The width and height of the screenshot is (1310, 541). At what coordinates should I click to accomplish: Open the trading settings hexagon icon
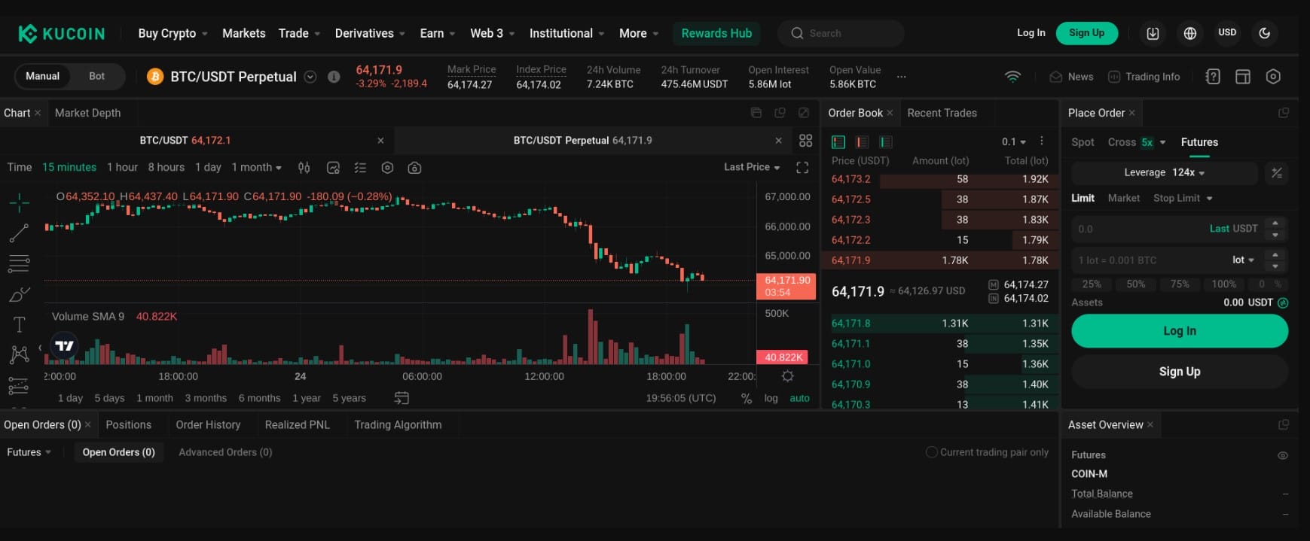tap(1273, 77)
